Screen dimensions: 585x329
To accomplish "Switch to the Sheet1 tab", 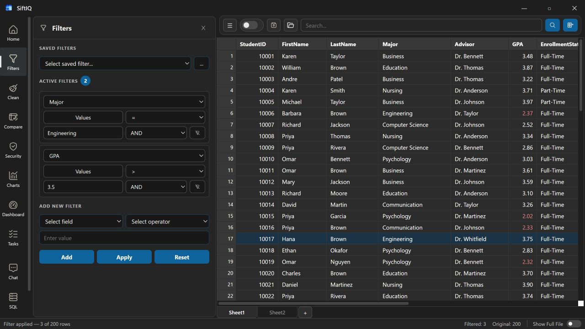I will click(237, 313).
